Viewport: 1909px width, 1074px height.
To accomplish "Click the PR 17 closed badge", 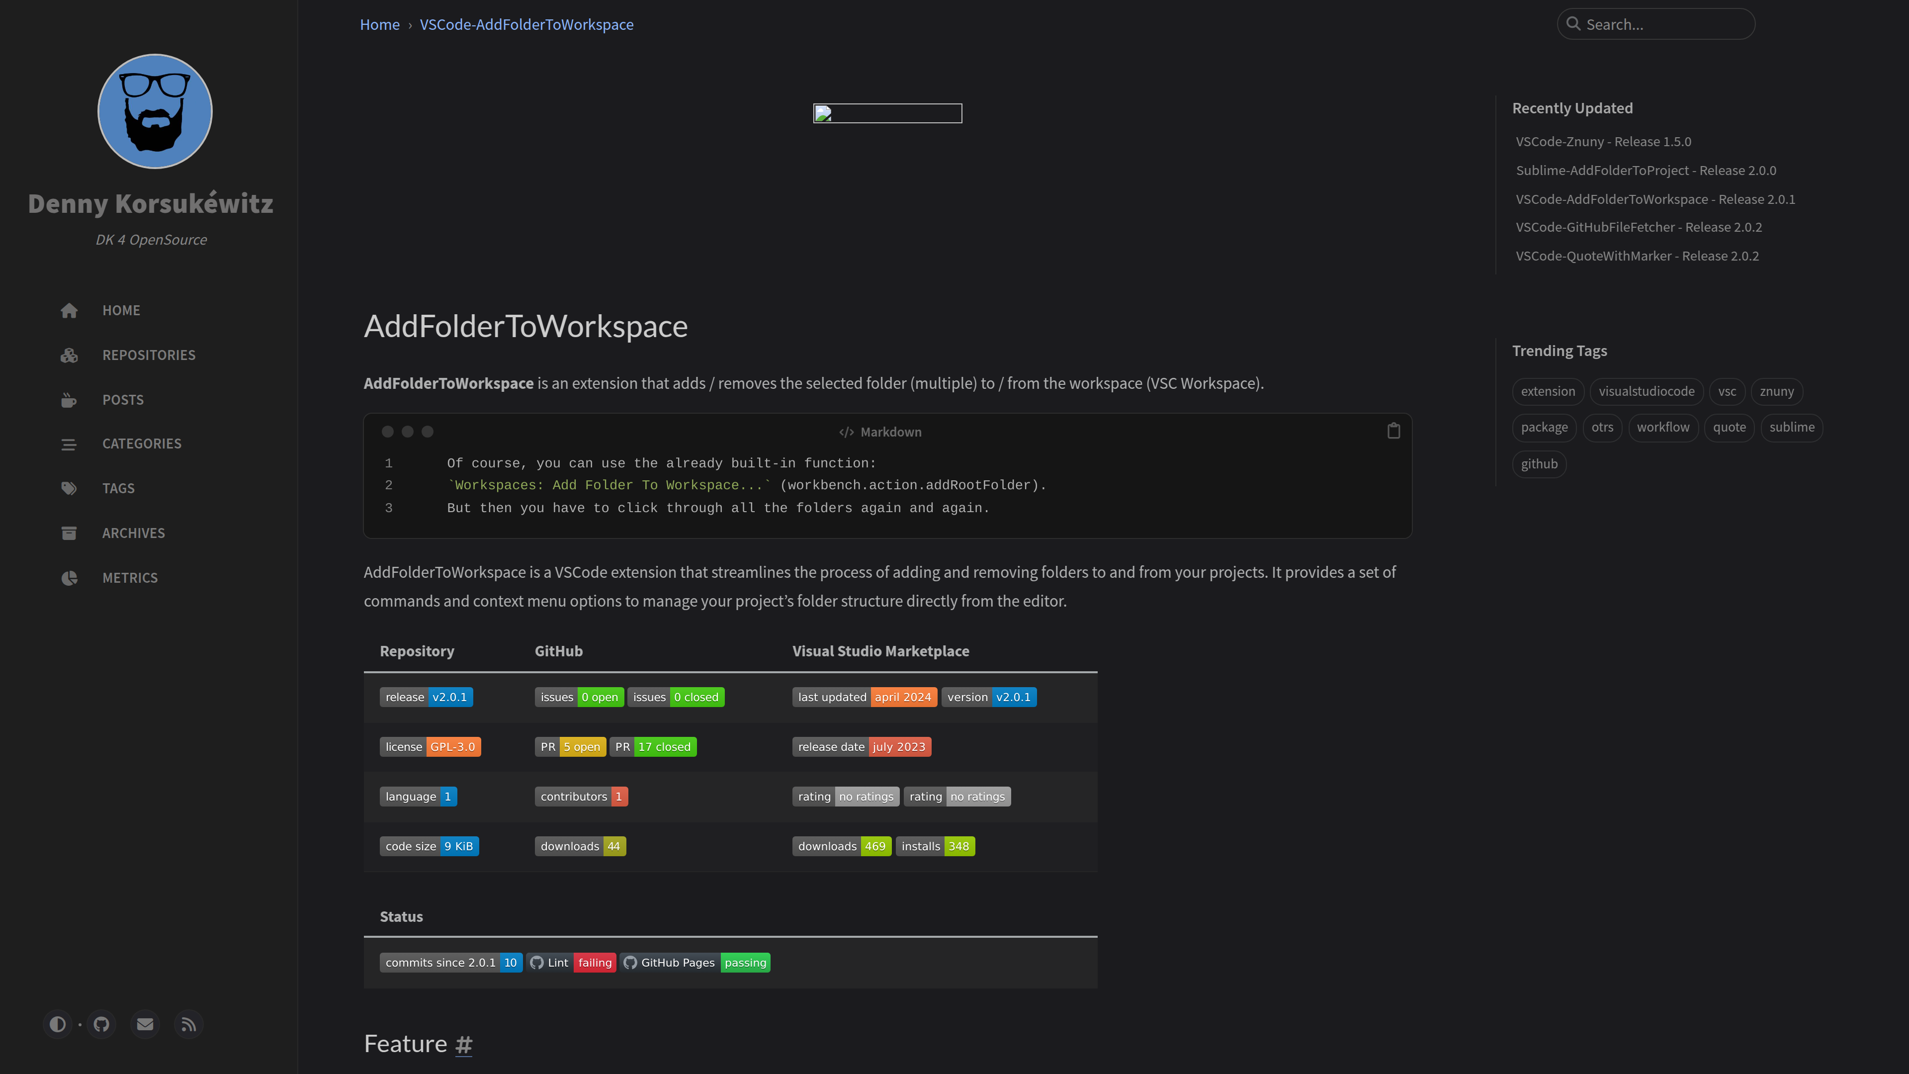I will pos(652,747).
